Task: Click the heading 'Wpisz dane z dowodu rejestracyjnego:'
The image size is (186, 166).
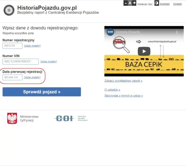Action: (40, 28)
